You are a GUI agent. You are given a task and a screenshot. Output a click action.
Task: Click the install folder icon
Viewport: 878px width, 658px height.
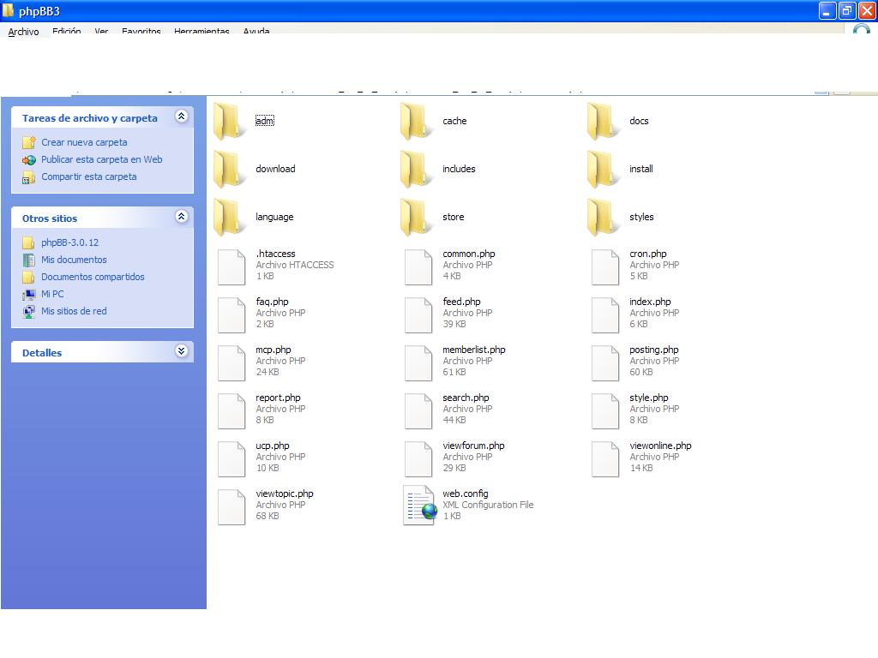(604, 169)
